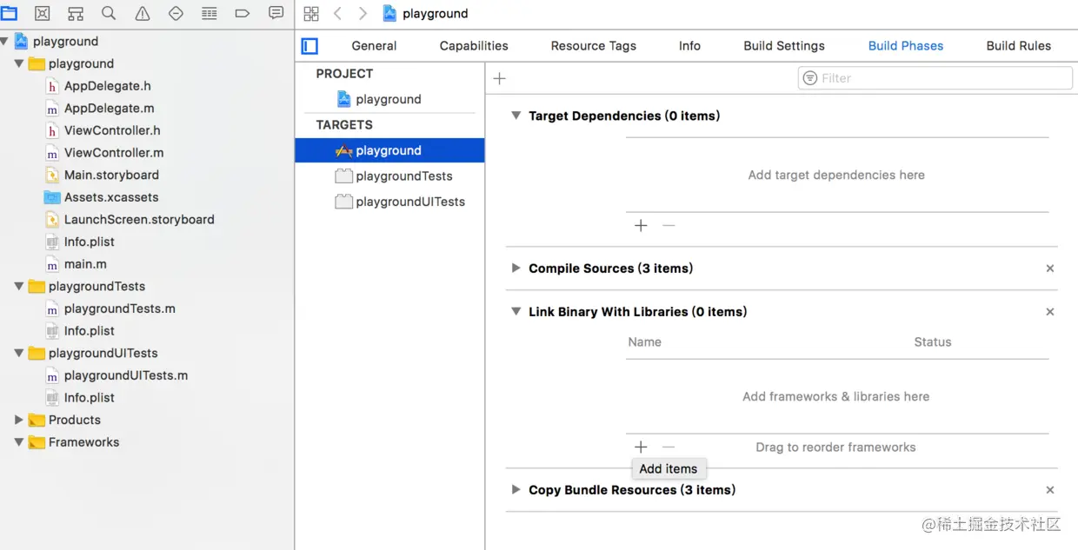The image size is (1078, 550).
Task: Collapse the playgroundUITests folder
Action: pos(18,353)
